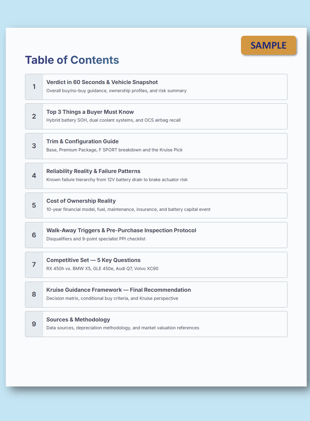Click the number 2 box

(x=34, y=116)
